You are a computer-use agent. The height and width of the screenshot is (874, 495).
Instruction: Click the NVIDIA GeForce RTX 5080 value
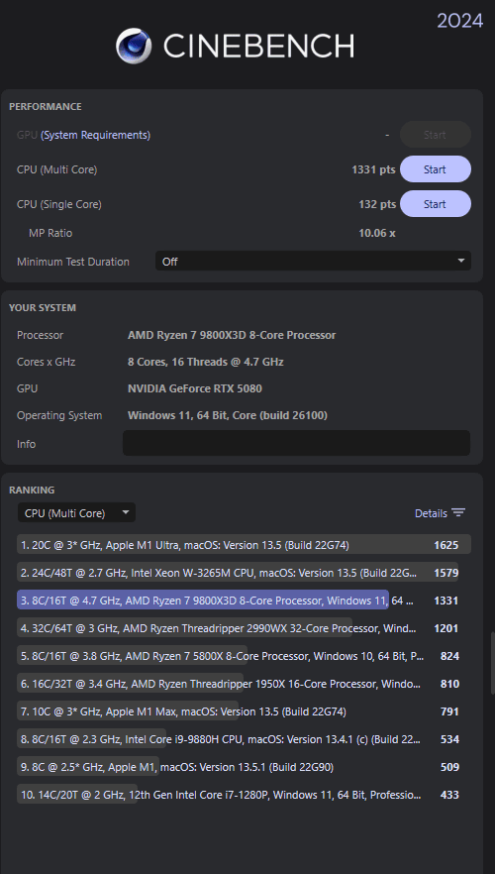tap(194, 388)
